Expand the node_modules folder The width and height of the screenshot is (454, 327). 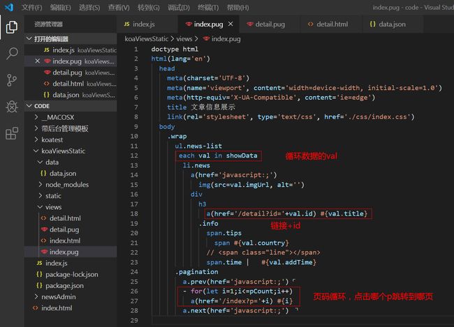pos(71,185)
